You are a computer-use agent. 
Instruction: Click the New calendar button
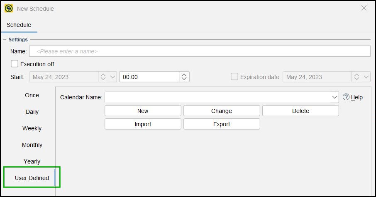(x=143, y=111)
